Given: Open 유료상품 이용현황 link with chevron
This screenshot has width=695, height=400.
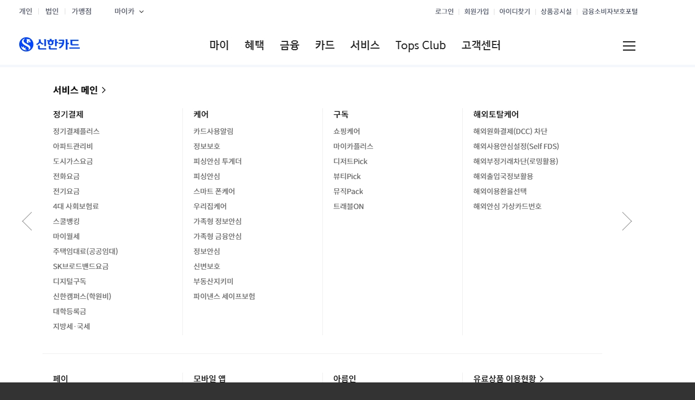Looking at the screenshot, I should coord(508,379).
